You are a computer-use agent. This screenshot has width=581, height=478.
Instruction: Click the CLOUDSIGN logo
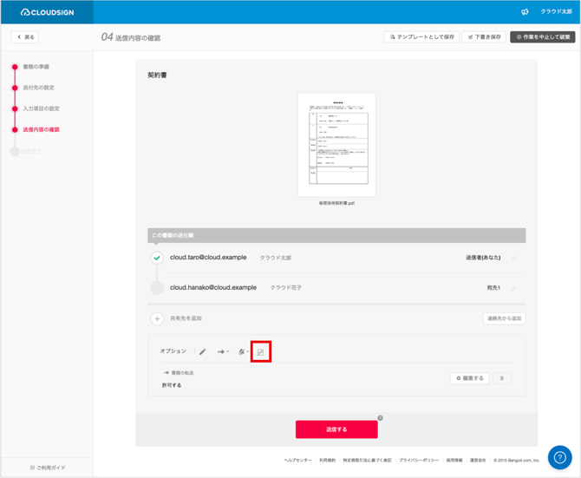tap(48, 12)
